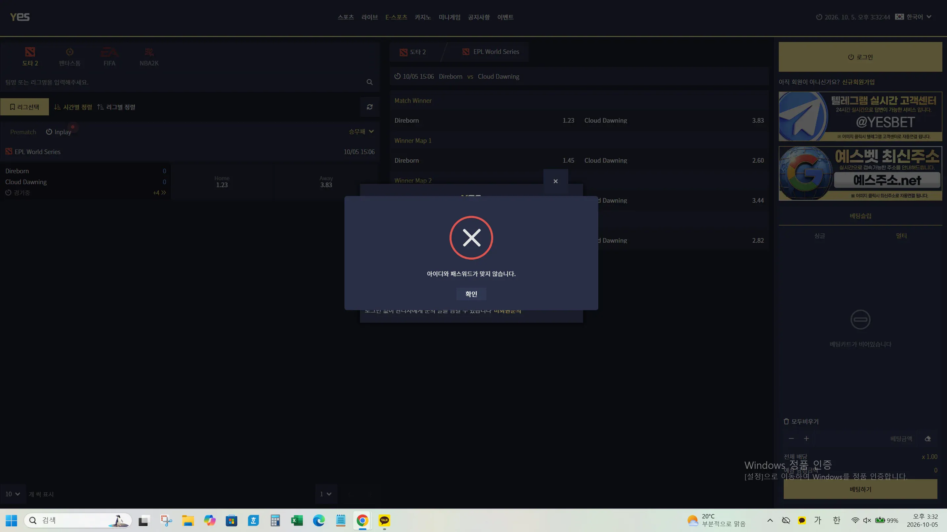Select the 멀티 bet slip tab
Image resolution: width=947 pixels, height=532 pixels.
(x=901, y=236)
